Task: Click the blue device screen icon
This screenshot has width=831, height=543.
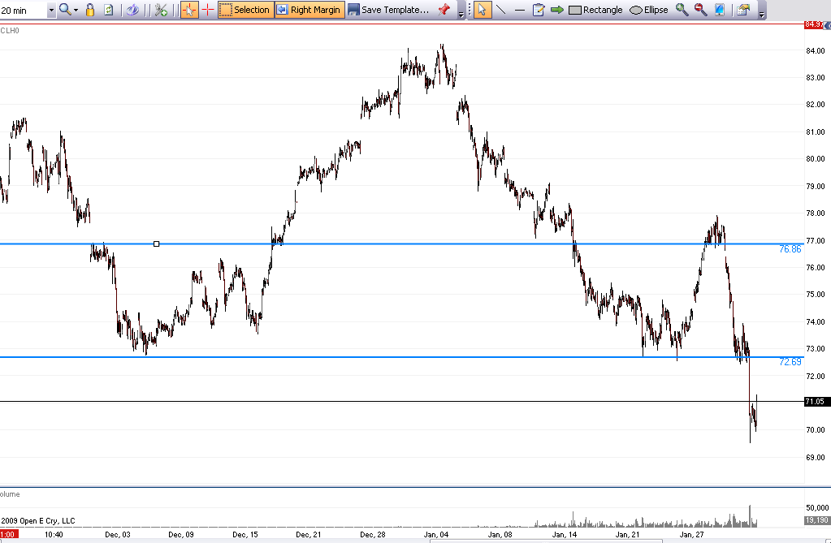Action: tap(720, 10)
